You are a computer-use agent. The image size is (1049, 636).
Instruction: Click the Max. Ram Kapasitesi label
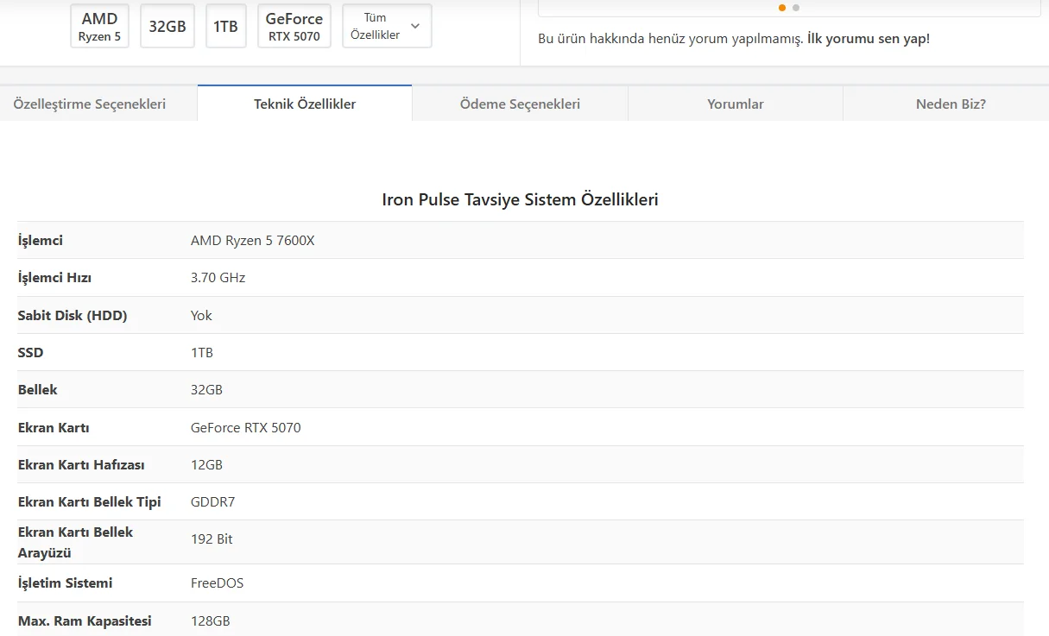click(85, 621)
